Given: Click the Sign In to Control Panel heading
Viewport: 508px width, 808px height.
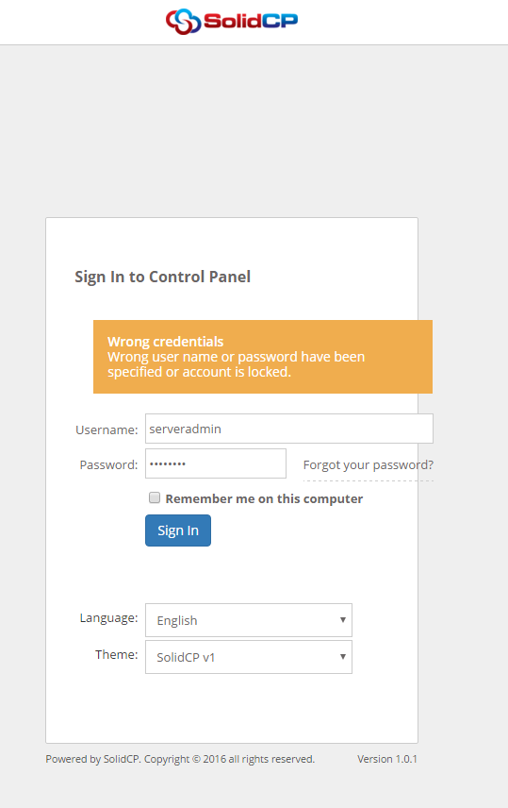Looking at the screenshot, I should [163, 277].
